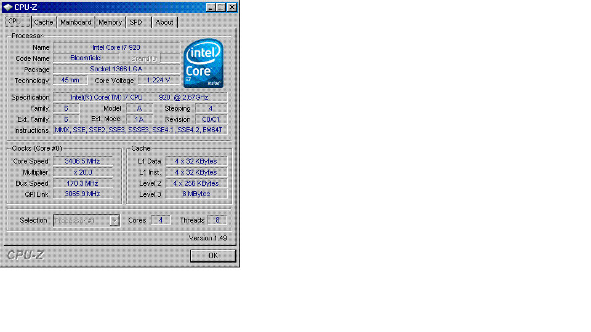Click the Package value Socket 1366 LGA
Image resolution: width=591 pixels, height=332 pixels.
click(x=116, y=69)
